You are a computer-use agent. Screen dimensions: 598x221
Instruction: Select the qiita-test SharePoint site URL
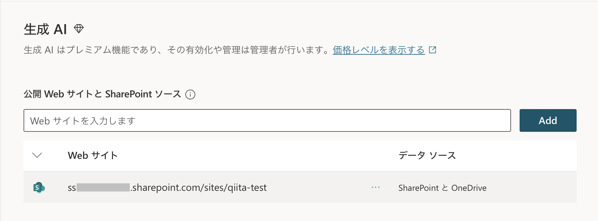[167, 187]
